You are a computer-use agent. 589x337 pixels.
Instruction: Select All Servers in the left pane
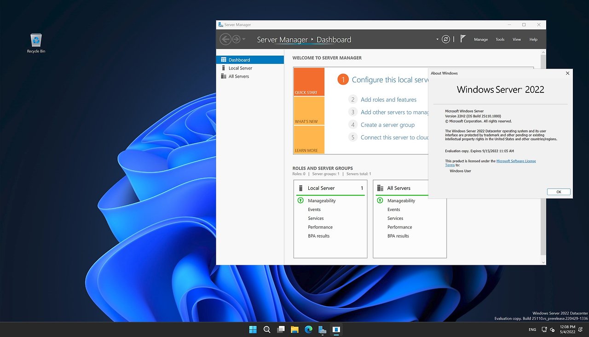[x=250, y=76]
